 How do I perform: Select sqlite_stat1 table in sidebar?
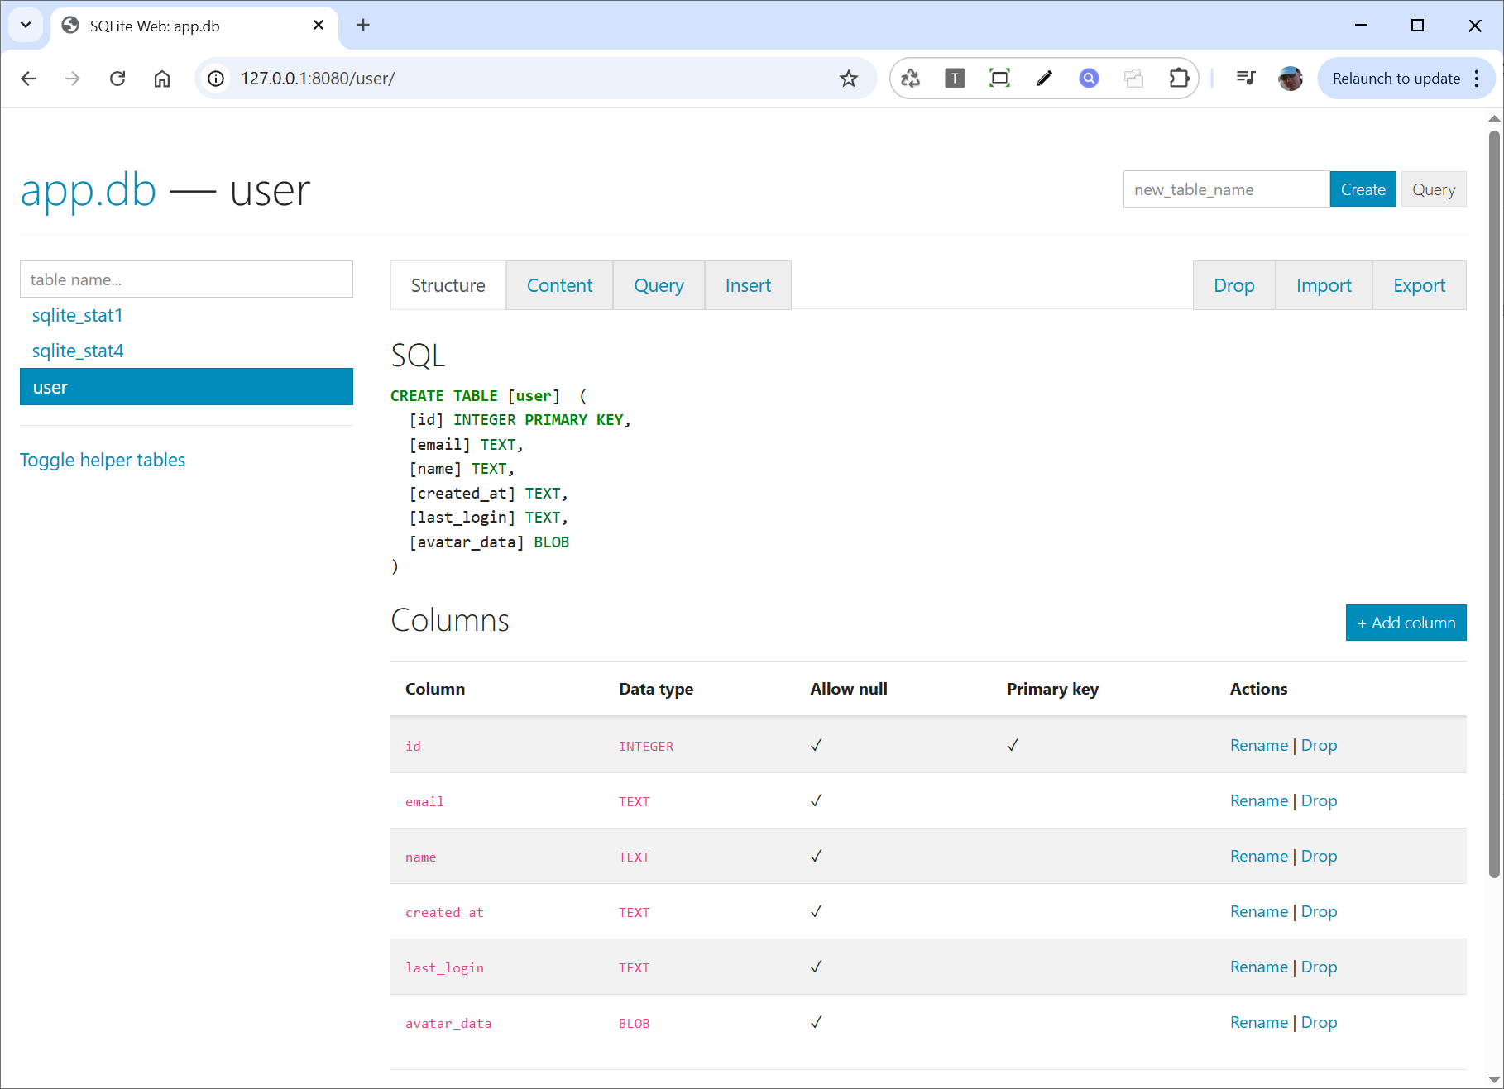[x=78, y=315]
